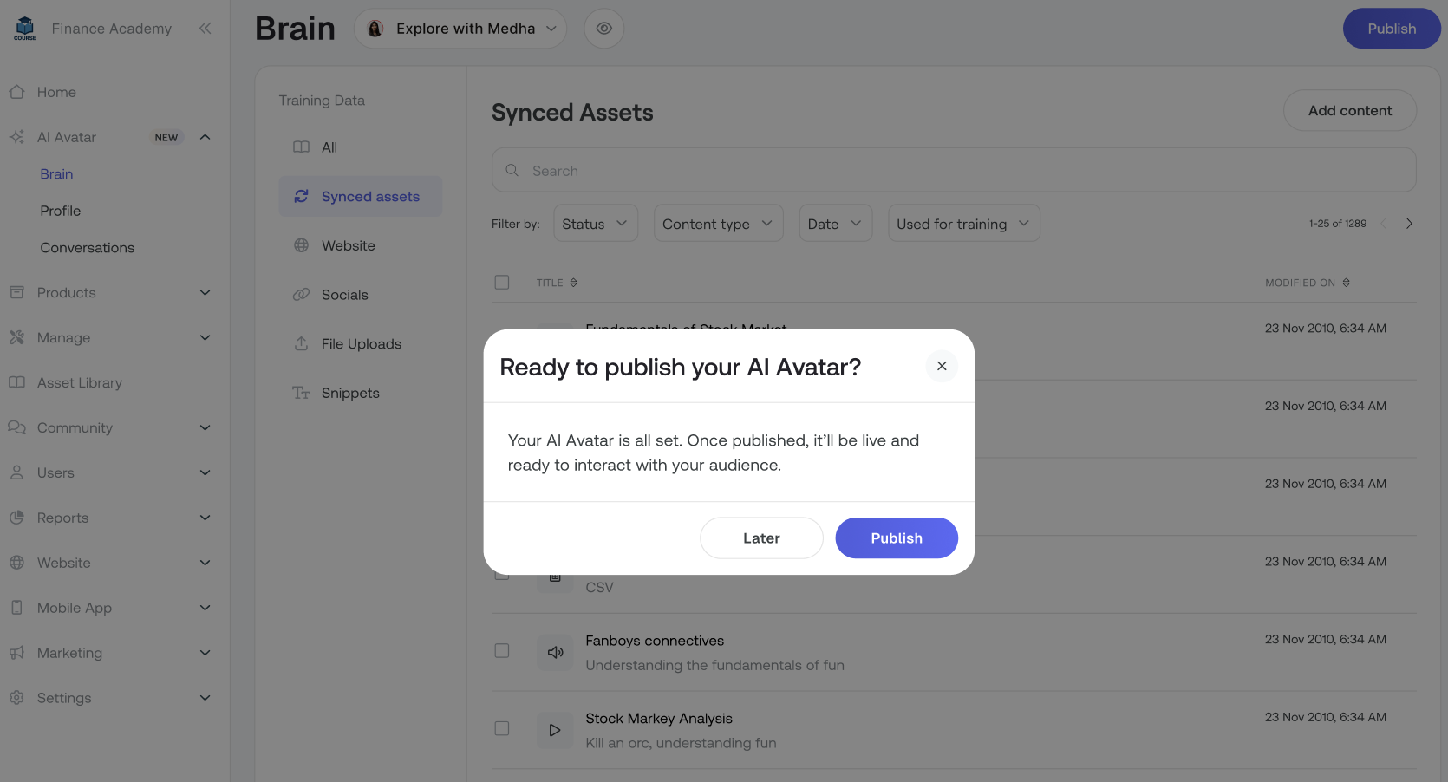
Task: Click the Finance Academy logo icon
Action: (25, 29)
